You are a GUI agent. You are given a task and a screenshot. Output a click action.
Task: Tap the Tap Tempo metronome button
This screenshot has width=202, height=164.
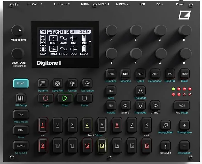pos(87,83)
